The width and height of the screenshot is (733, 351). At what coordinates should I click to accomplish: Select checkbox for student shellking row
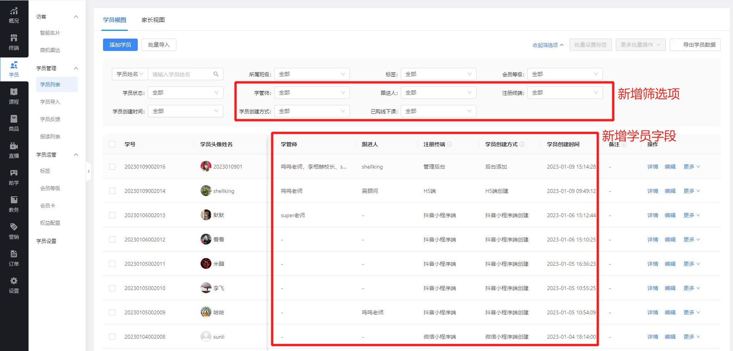click(x=112, y=191)
